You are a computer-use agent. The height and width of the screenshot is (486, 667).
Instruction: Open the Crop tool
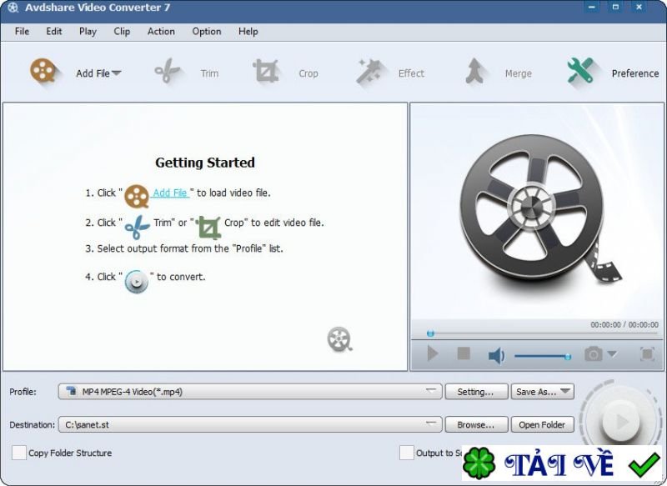pyautogui.click(x=266, y=71)
